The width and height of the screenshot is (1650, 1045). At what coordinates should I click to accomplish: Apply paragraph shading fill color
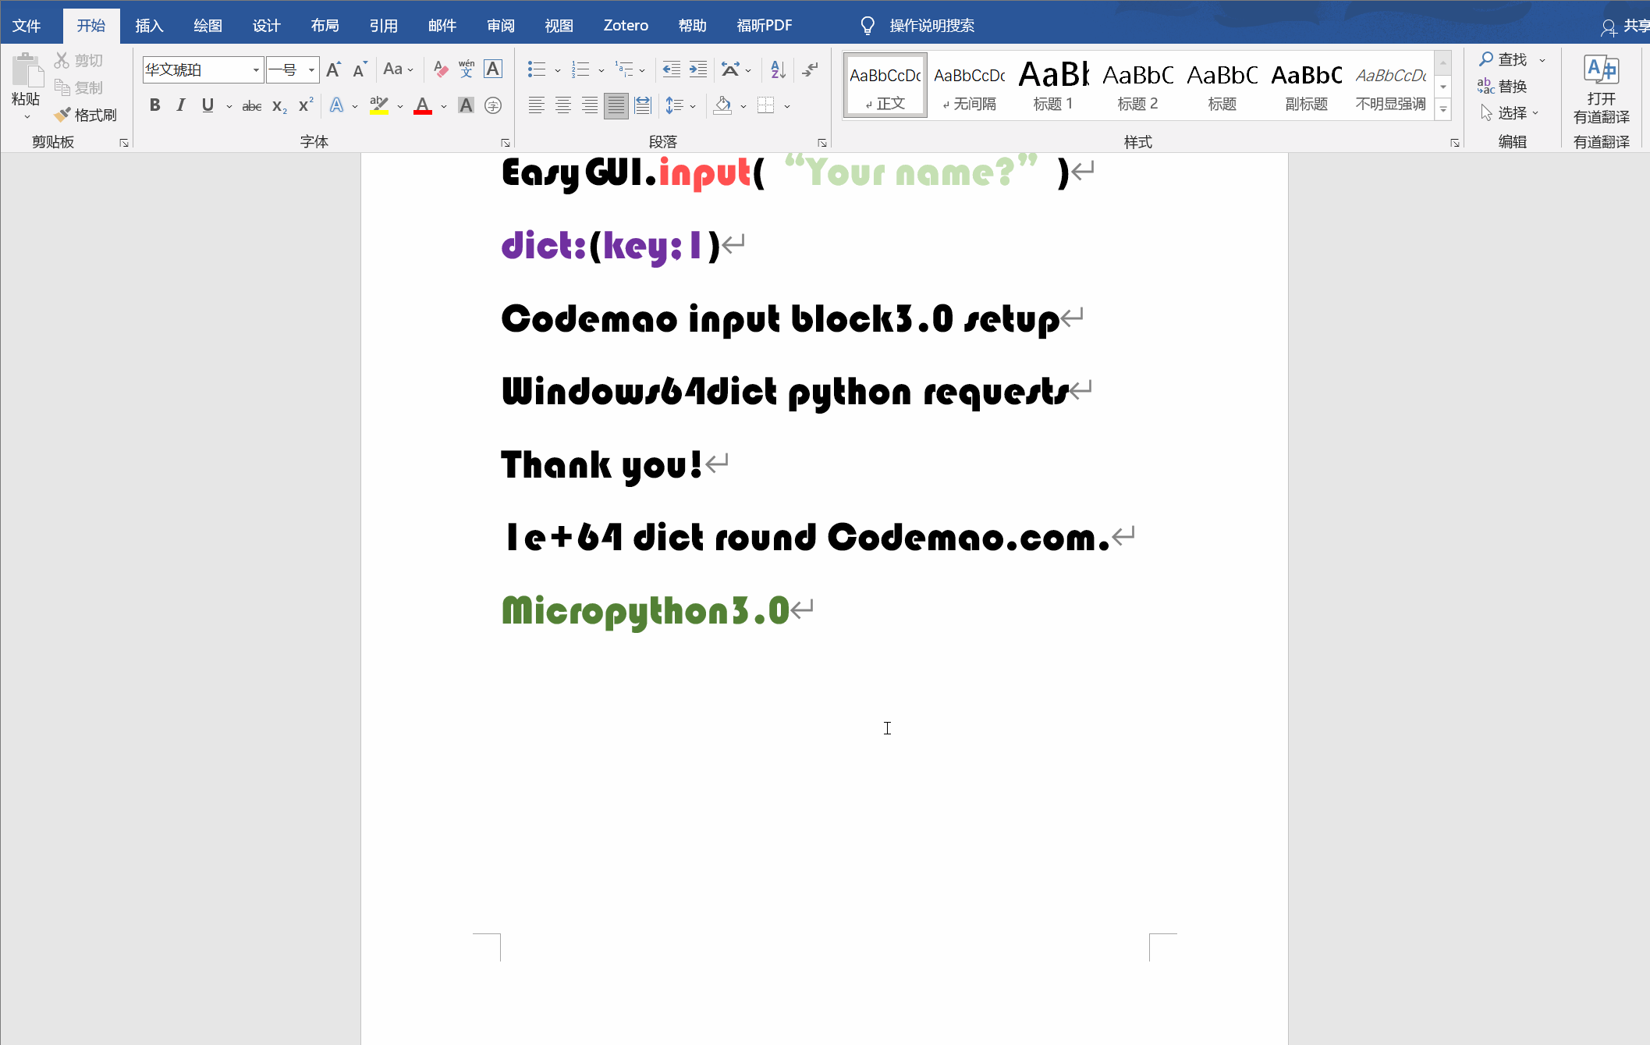723,105
